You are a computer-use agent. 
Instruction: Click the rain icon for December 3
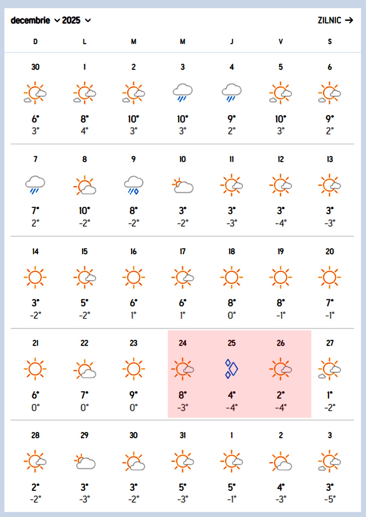[x=183, y=93]
